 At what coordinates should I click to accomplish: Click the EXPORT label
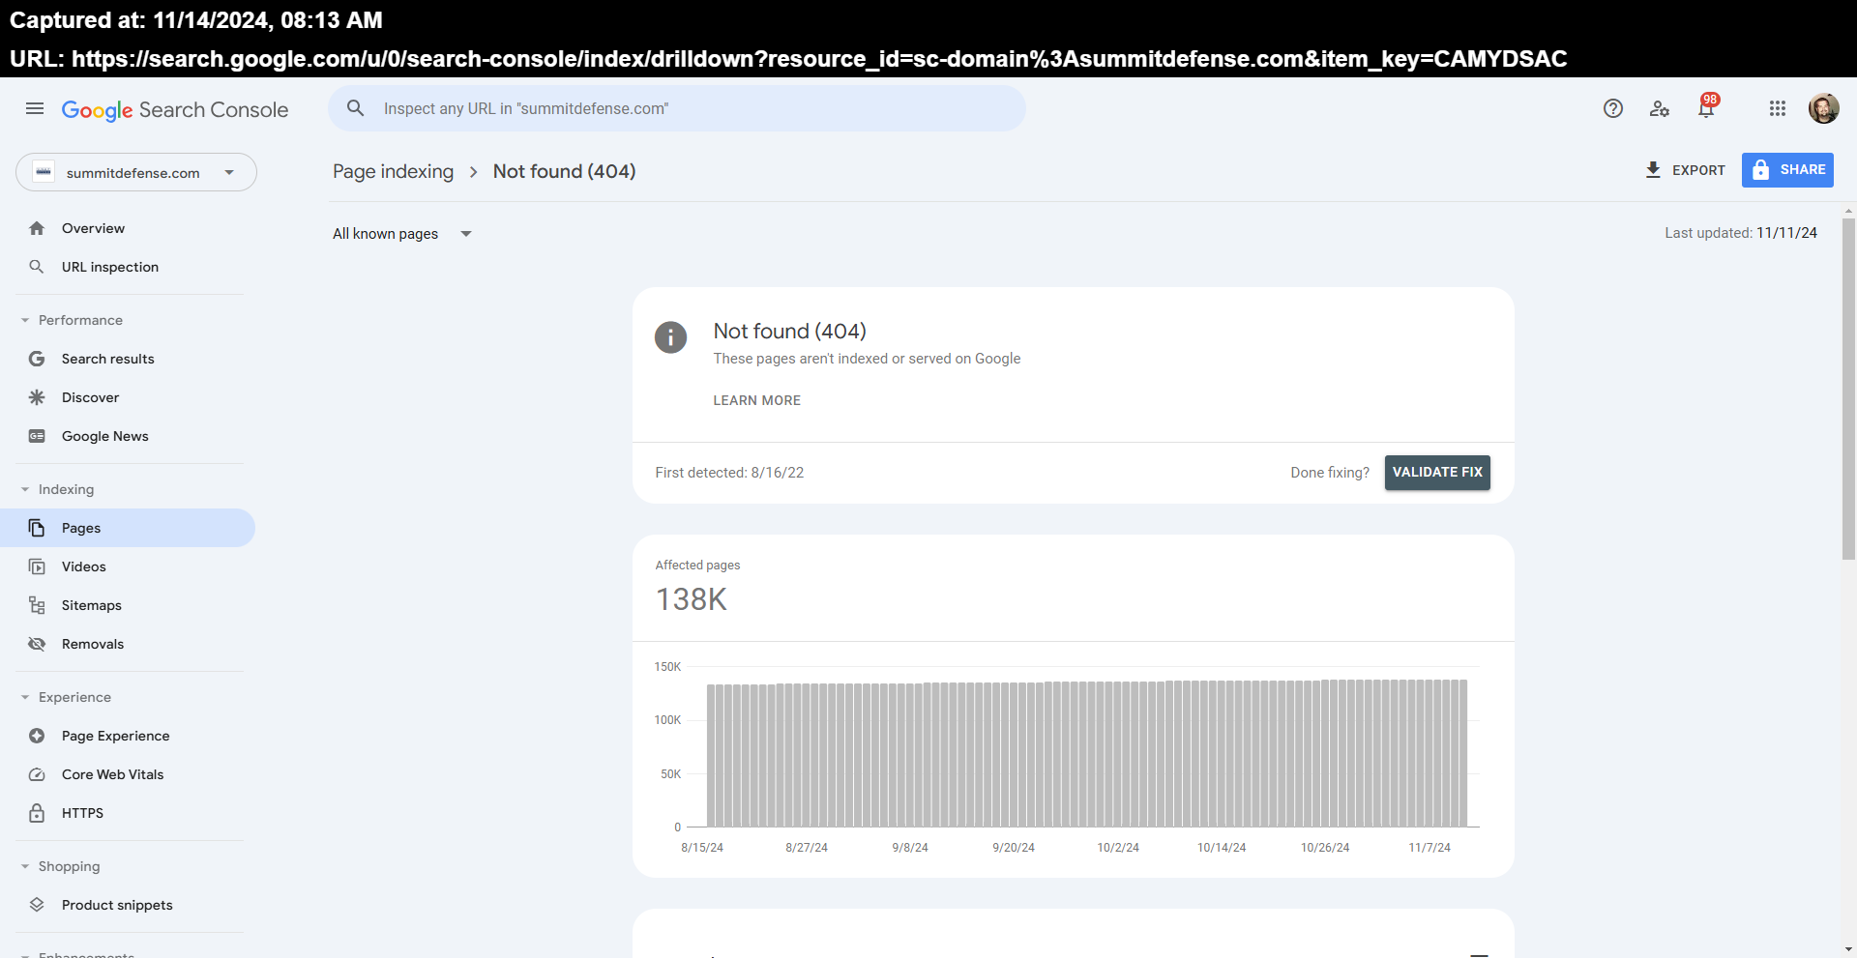(x=1698, y=170)
